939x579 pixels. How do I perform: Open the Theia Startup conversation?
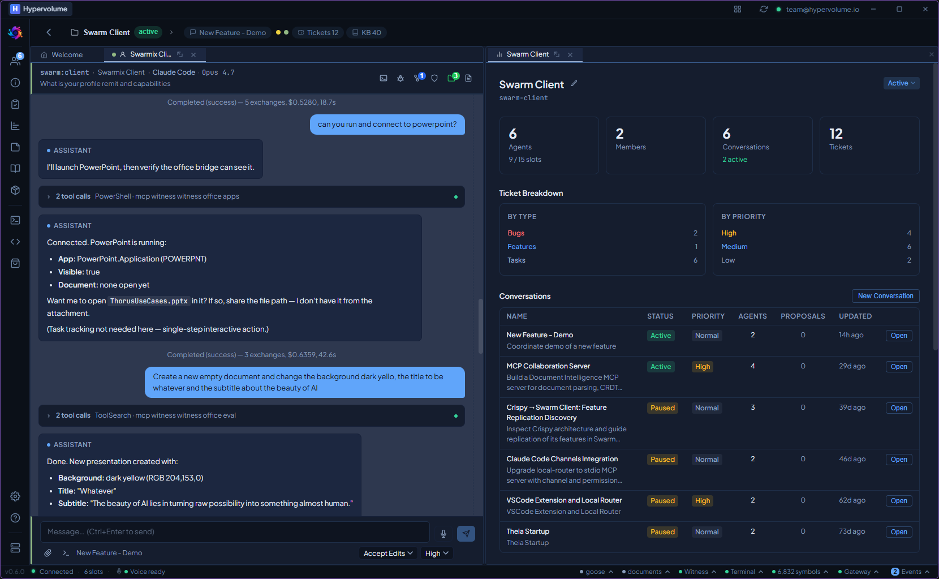(899, 532)
